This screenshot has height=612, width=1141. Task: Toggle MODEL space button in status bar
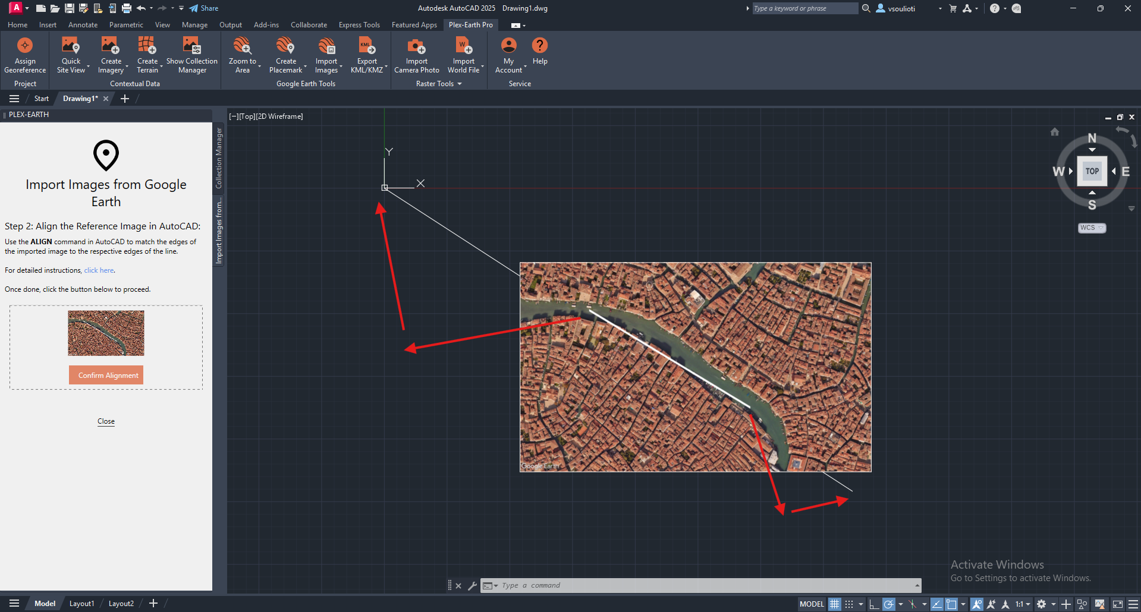(x=812, y=604)
